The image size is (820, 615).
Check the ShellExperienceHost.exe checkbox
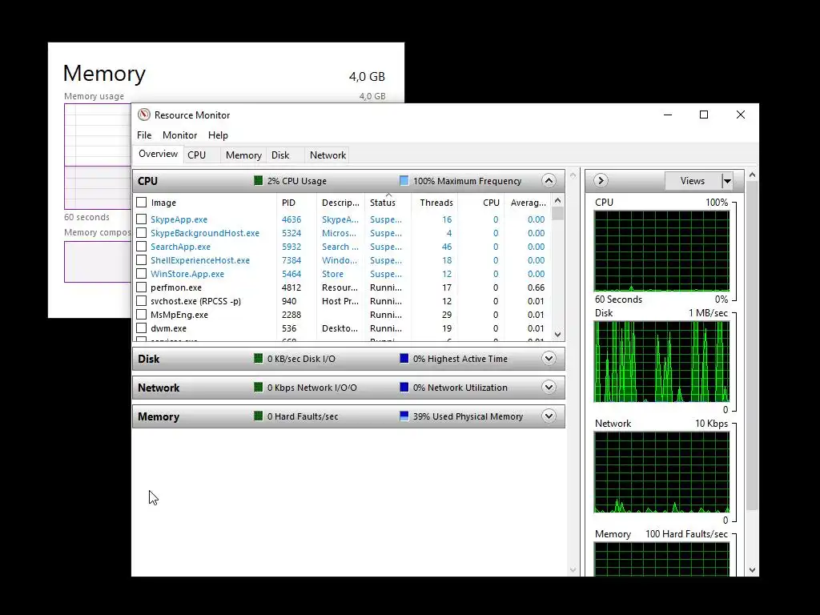141,260
